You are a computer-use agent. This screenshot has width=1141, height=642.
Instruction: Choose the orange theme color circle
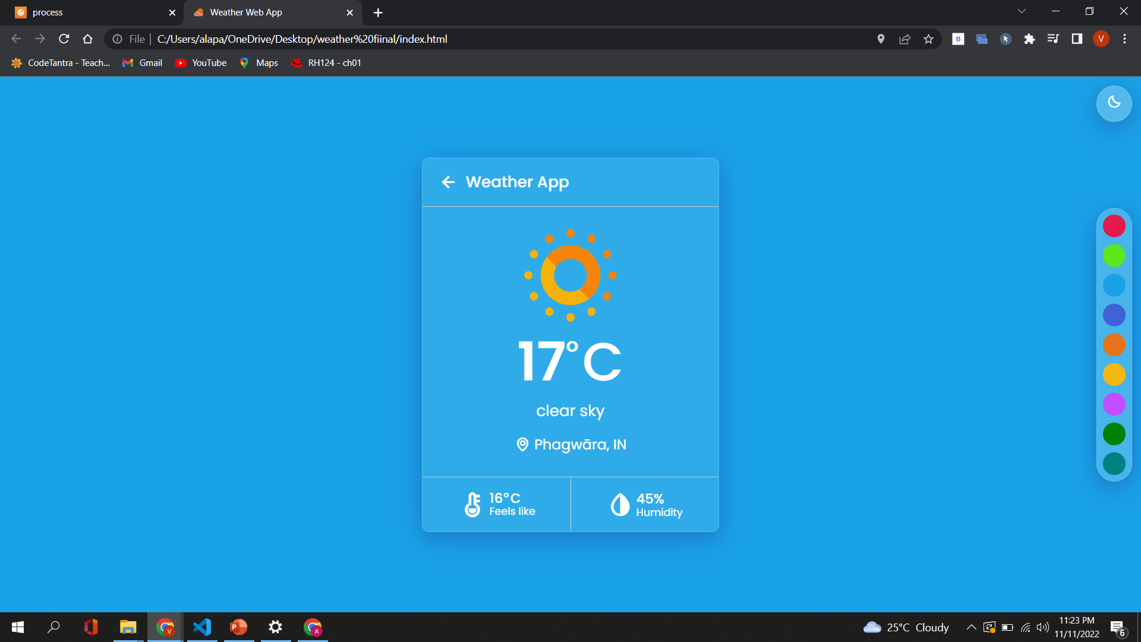click(x=1114, y=345)
